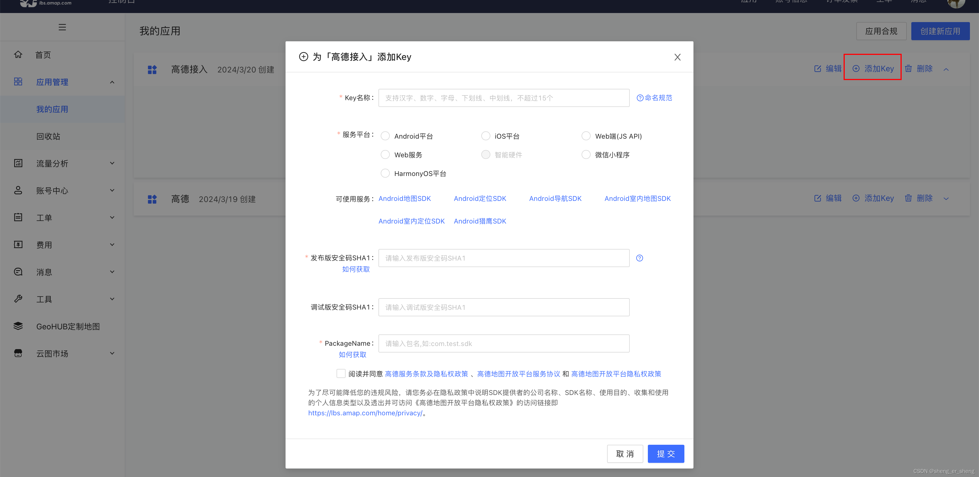Open the 我的应用 sidebar item
This screenshot has height=477, width=979.
pos(52,109)
